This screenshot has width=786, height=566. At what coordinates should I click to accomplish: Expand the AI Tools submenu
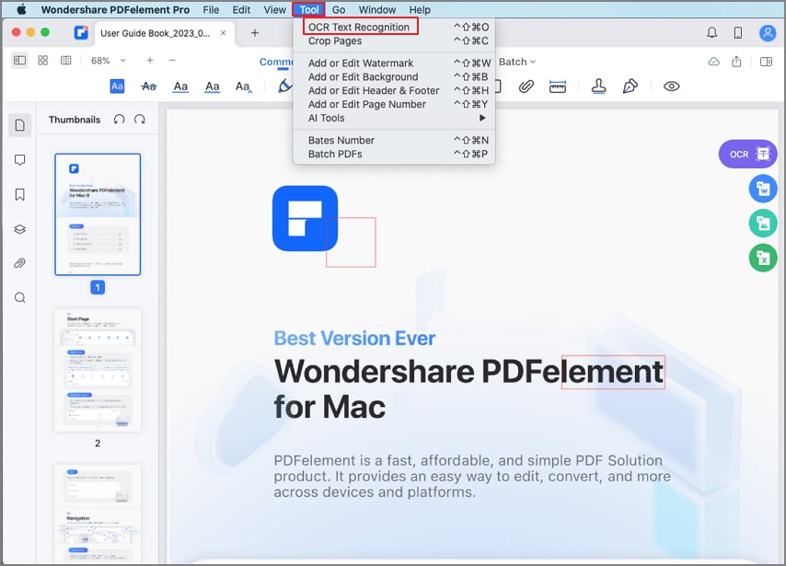394,118
